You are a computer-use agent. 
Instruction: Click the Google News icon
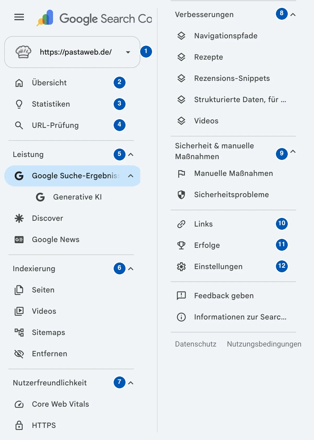pyautogui.click(x=19, y=239)
